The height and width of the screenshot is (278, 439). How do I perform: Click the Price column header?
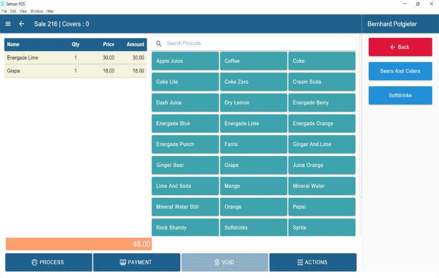pos(109,45)
